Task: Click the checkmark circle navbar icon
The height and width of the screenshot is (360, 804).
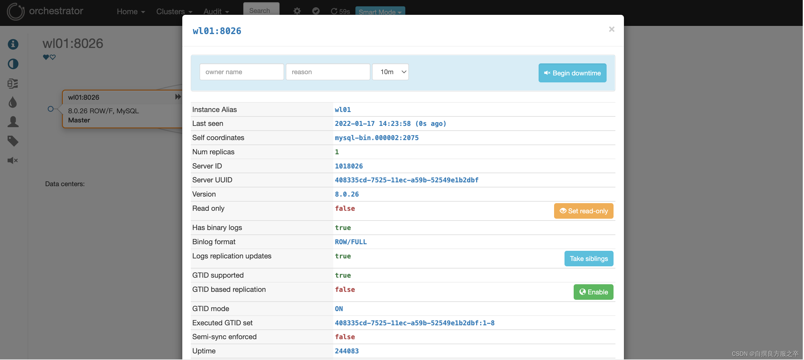Action: click(x=316, y=11)
